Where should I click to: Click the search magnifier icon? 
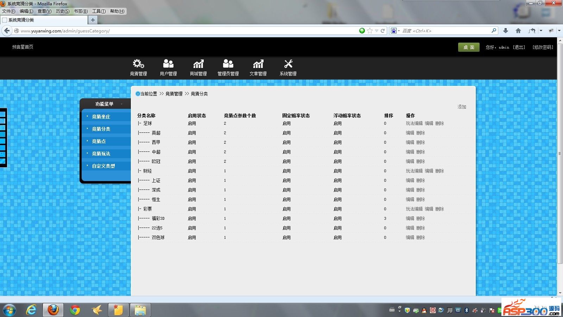tap(494, 31)
